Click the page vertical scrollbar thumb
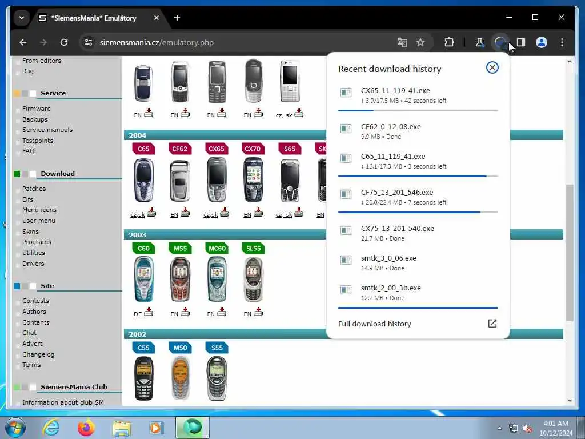 coord(570,252)
